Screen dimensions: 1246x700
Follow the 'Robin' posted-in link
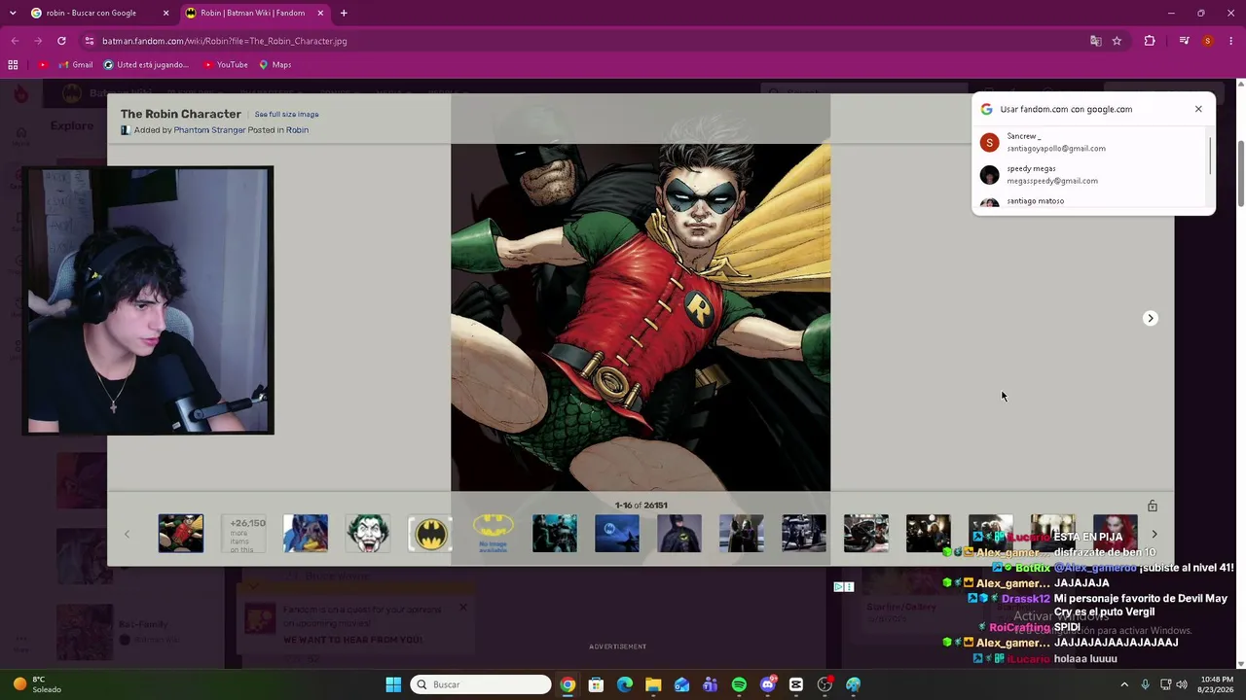coord(297,130)
